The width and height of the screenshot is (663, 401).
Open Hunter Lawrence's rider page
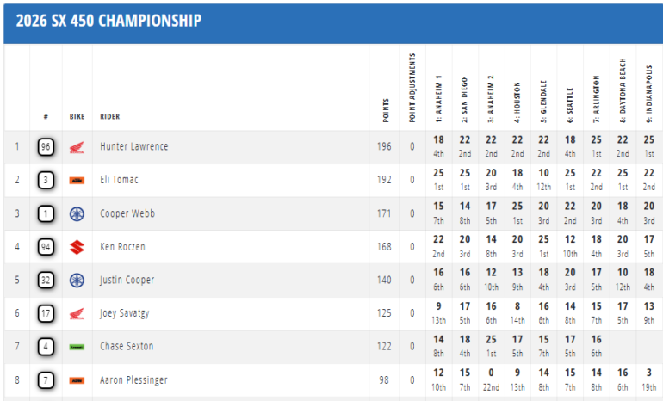click(133, 147)
